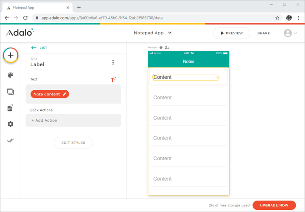Screen dimensions: 305x212
Task: Open Label three-dot options menu
Action: click(113, 62)
